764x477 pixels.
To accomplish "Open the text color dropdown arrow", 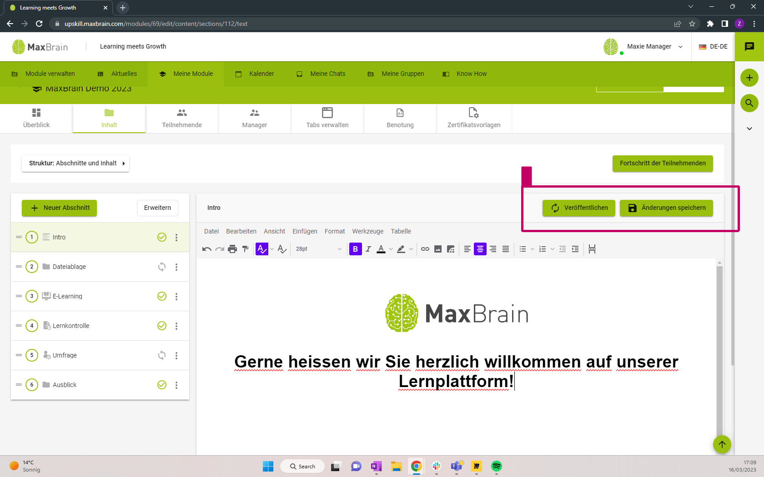I will [391, 249].
